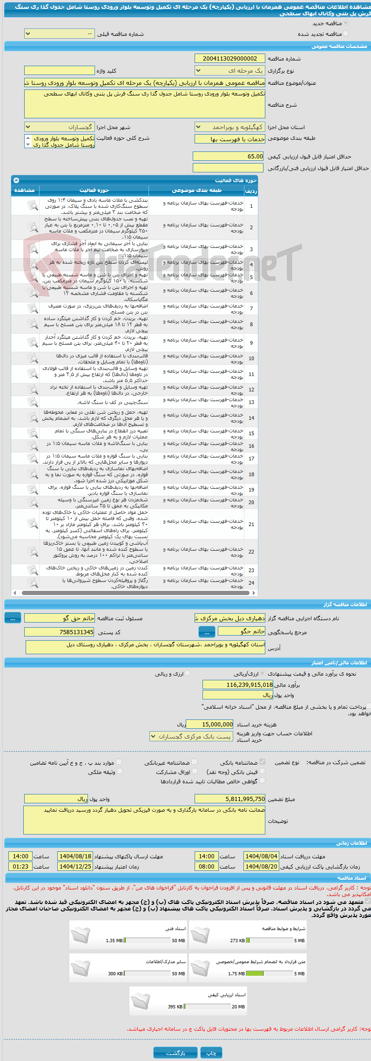Step down the شرح کلی حوزه فعالیت list
This screenshot has width=371, height=1061.
[28, 145]
